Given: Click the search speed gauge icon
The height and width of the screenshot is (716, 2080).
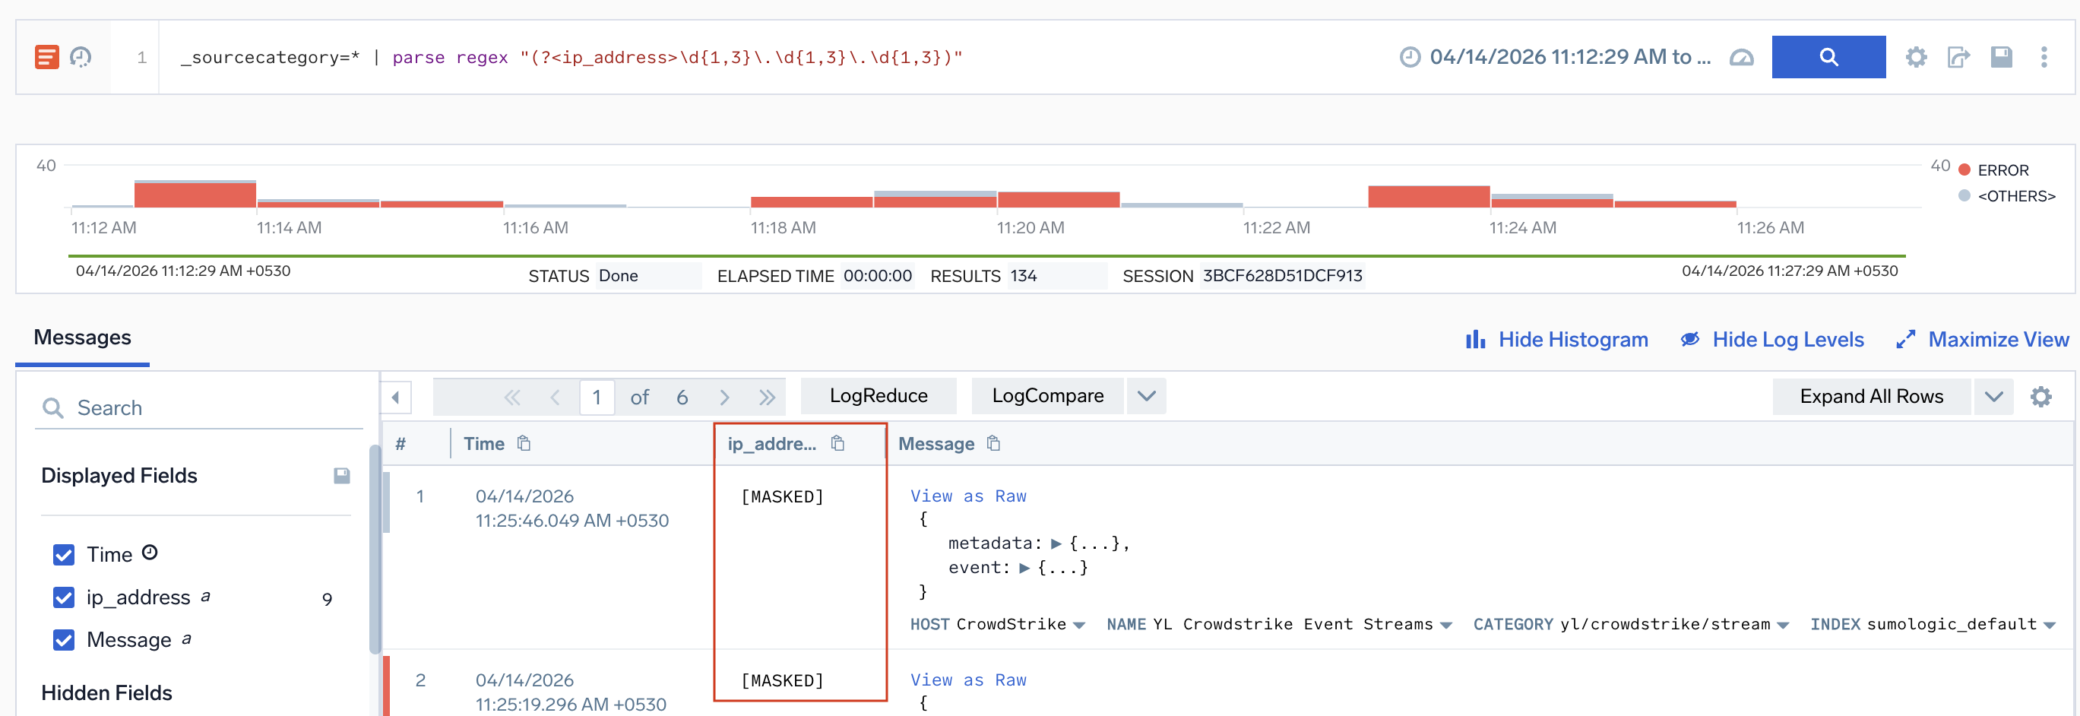Looking at the screenshot, I should (1742, 57).
